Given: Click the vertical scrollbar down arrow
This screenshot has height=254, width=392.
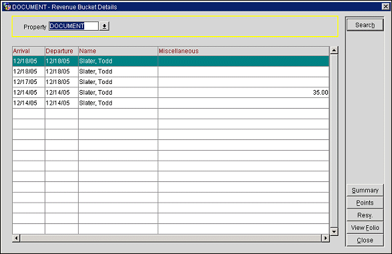Looking at the screenshot, I should point(334,231).
